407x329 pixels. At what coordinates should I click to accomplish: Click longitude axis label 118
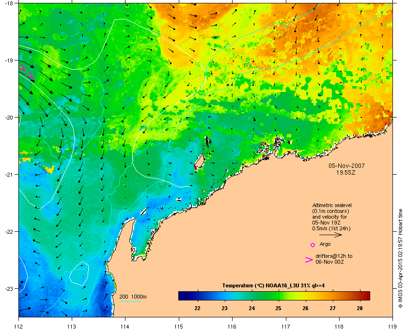coord(339,326)
